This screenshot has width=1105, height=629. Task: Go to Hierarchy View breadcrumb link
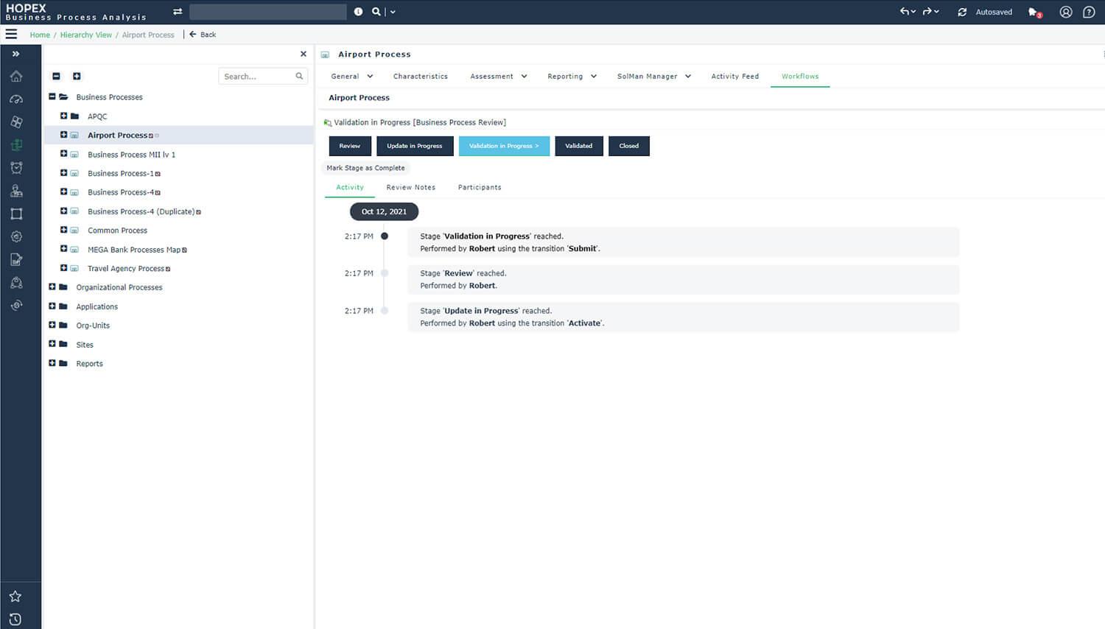86,35
